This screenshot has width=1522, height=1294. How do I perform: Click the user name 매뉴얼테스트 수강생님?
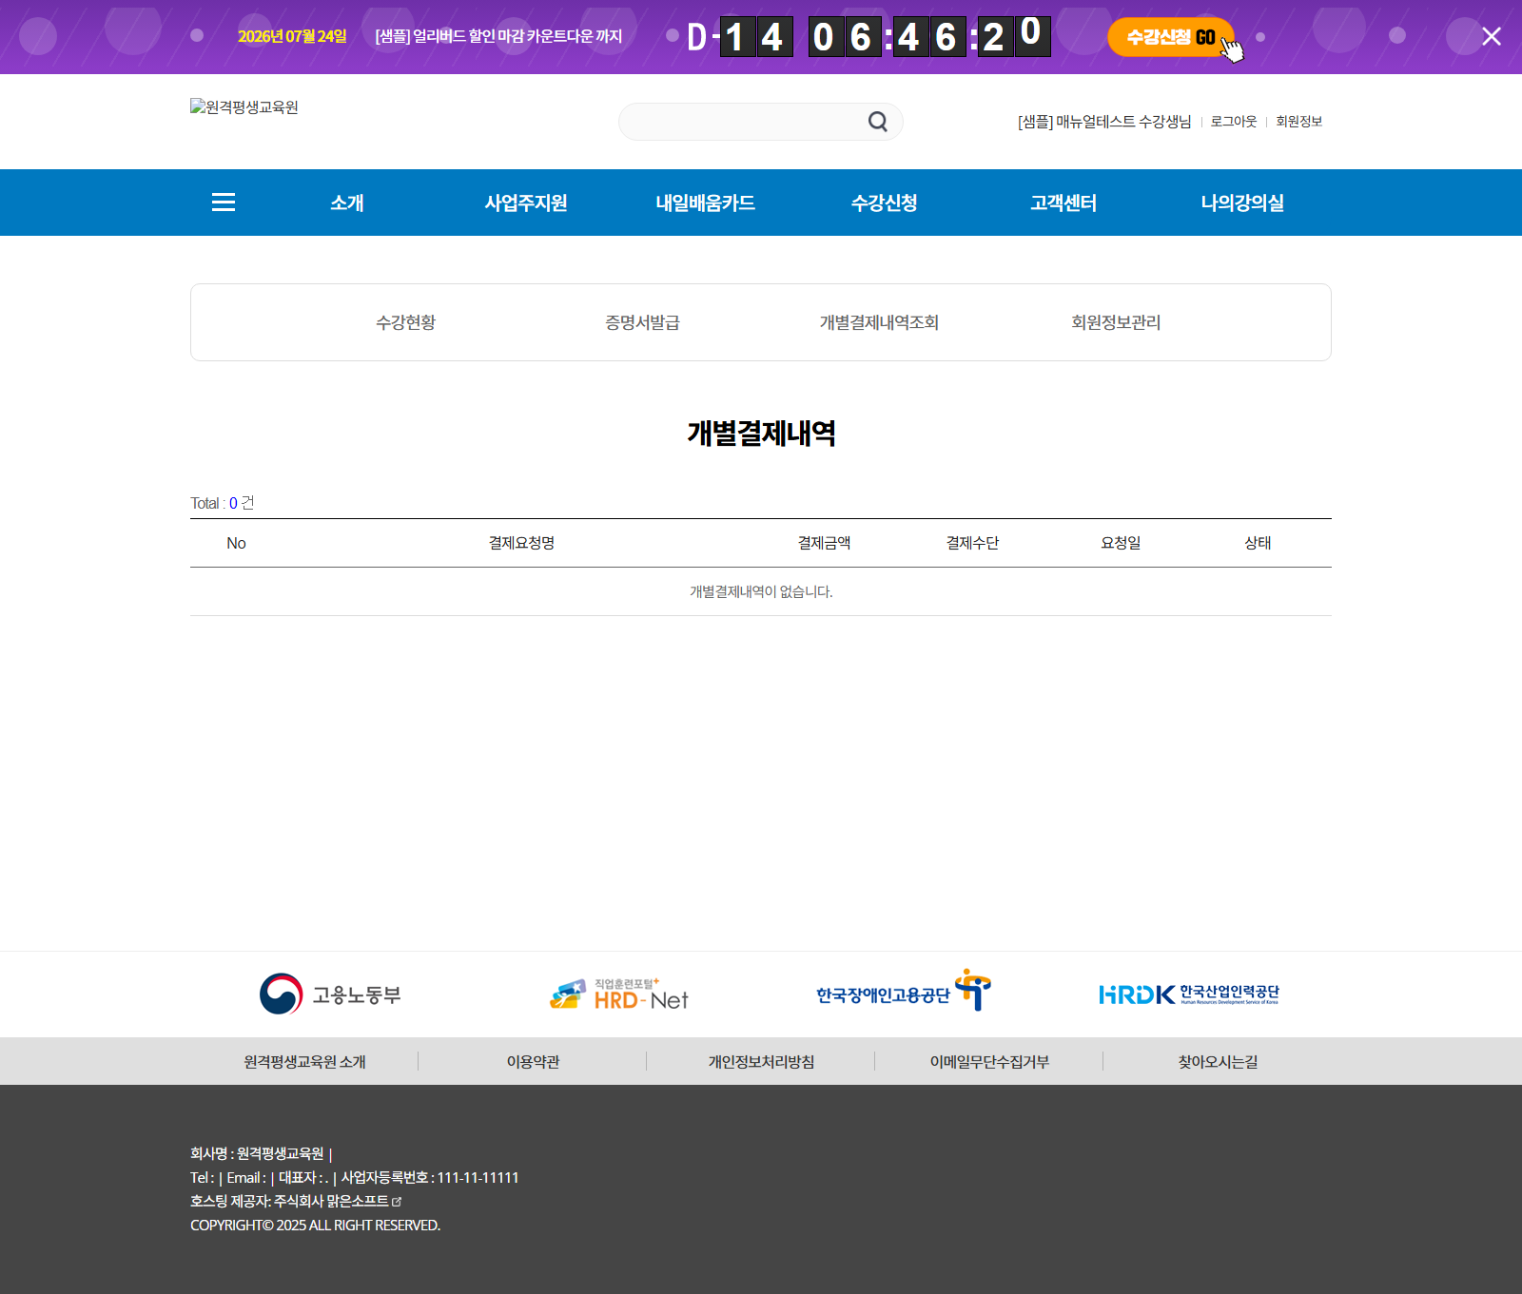1104,122
